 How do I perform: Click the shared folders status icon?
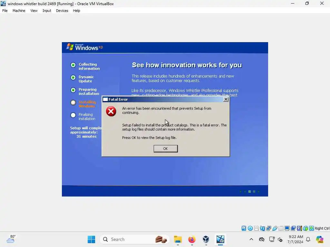click(x=281, y=228)
